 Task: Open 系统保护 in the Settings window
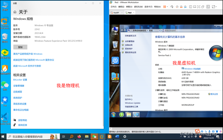click(18, 98)
